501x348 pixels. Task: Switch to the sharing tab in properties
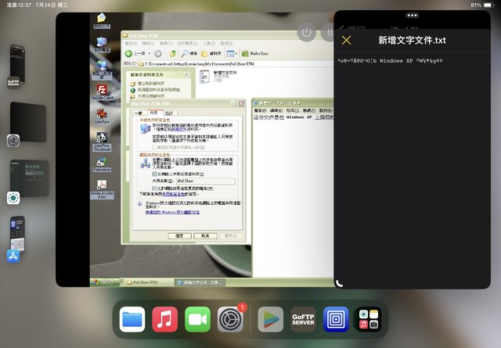pyautogui.click(x=153, y=113)
